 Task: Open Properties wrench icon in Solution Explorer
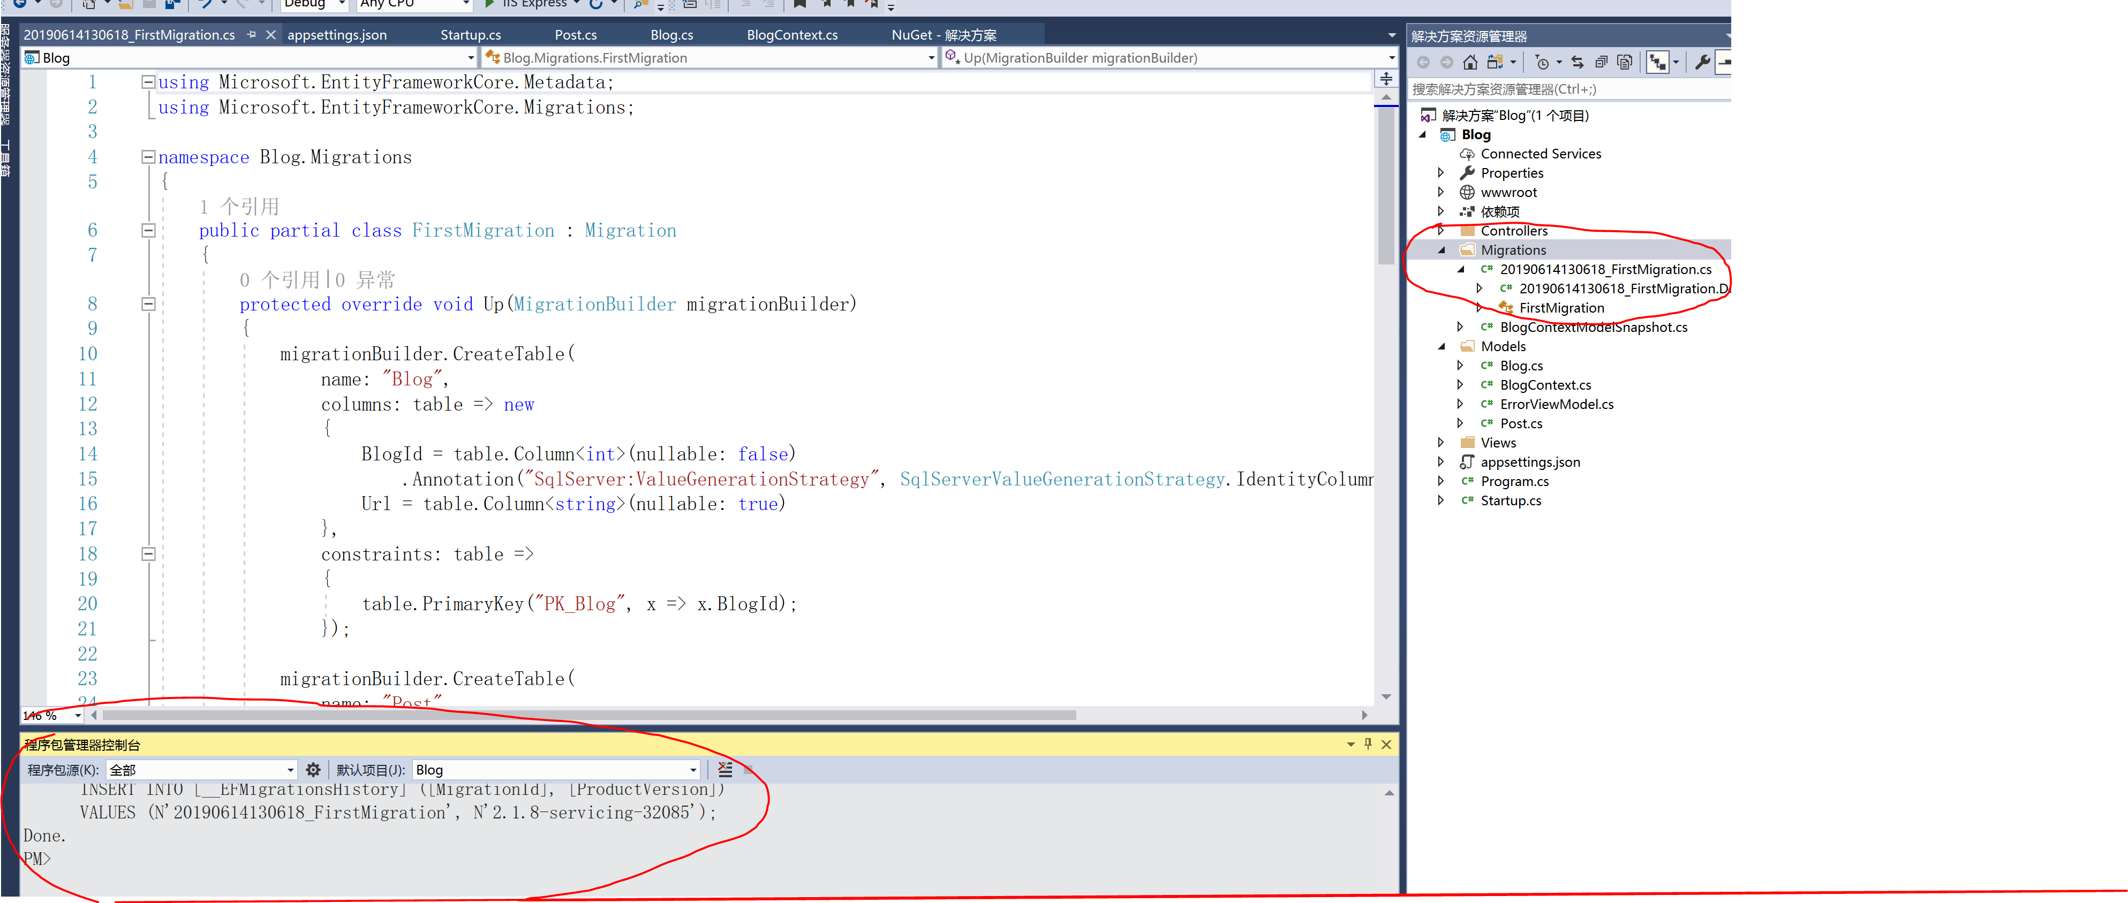1702,62
